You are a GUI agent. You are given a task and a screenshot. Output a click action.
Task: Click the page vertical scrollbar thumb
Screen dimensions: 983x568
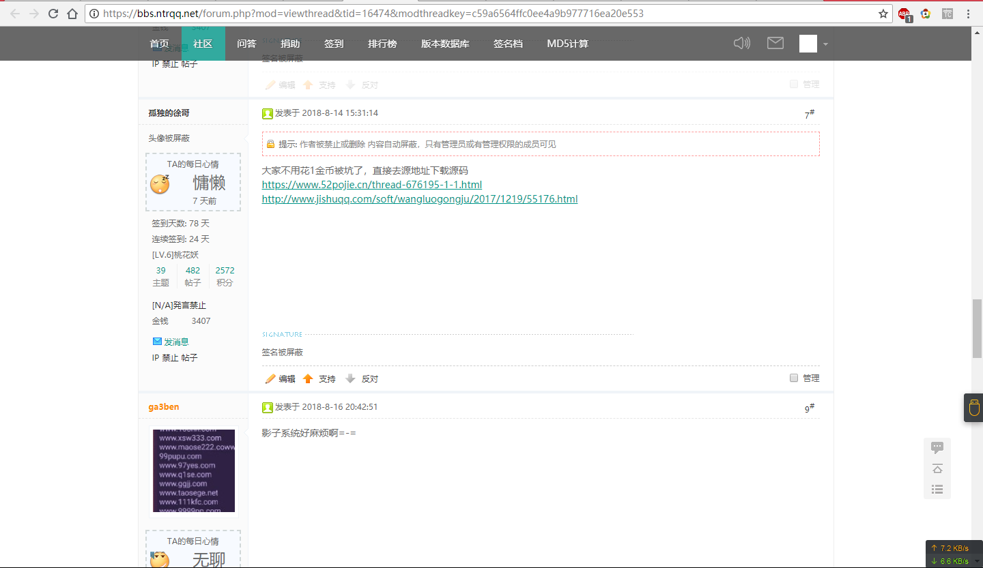click(977, 329)
